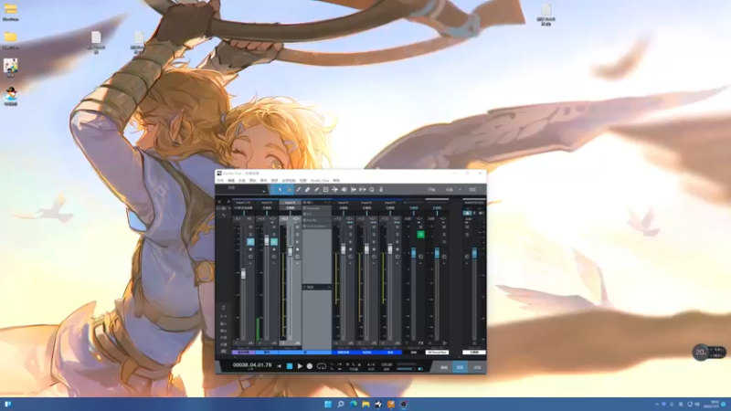This screenshot has height=411, width=731.
Task: Click the 输出 button in mixer sidebar
Action: coord(223,331)
